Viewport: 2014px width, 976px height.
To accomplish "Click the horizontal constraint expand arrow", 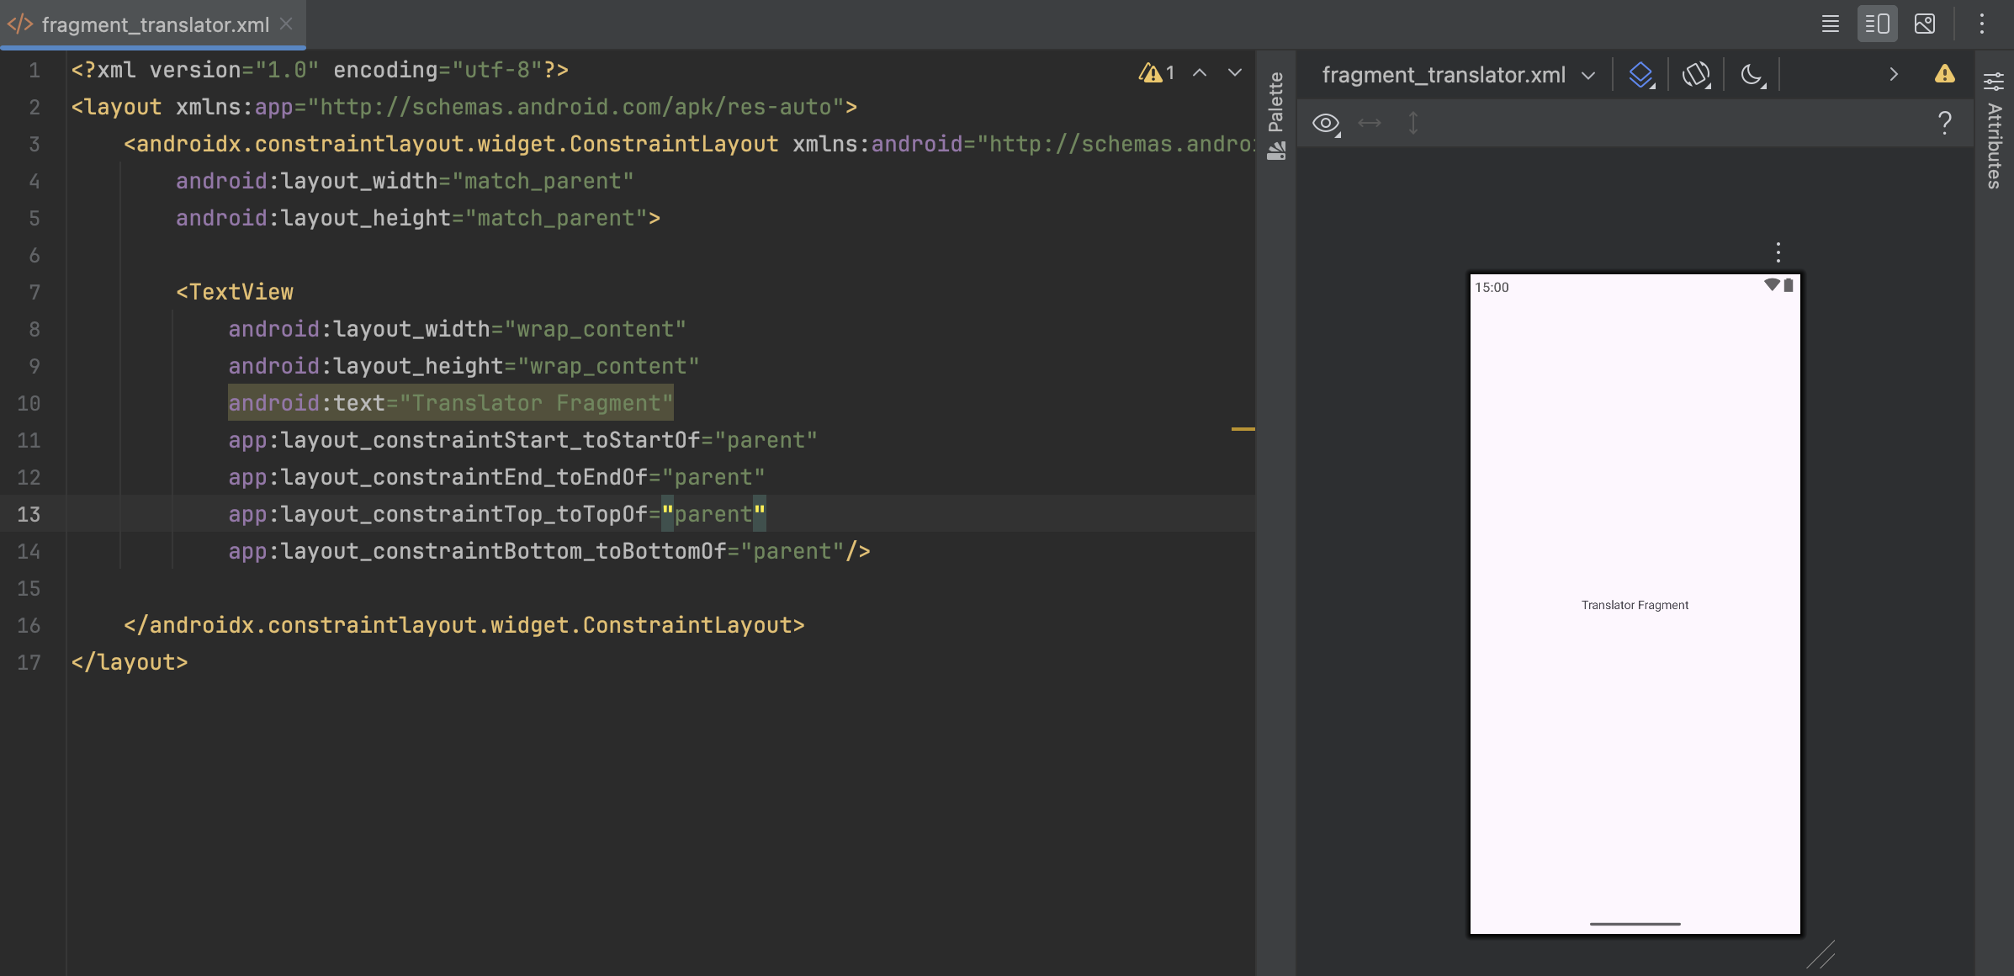I will (x=1370, y=124).
